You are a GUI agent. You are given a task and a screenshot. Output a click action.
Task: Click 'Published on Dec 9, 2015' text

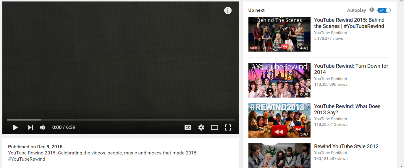[35, 147]
